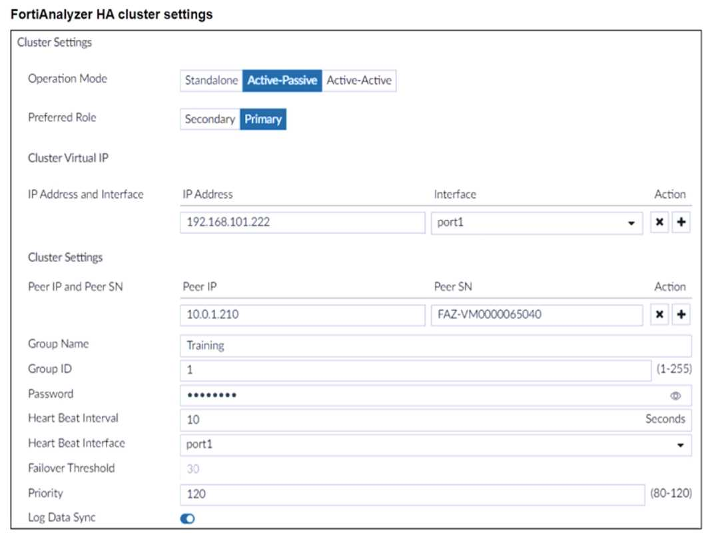Choose Active-Passive operation mode
Viewport: 706px width, 535px height.
tap(282, 81)
